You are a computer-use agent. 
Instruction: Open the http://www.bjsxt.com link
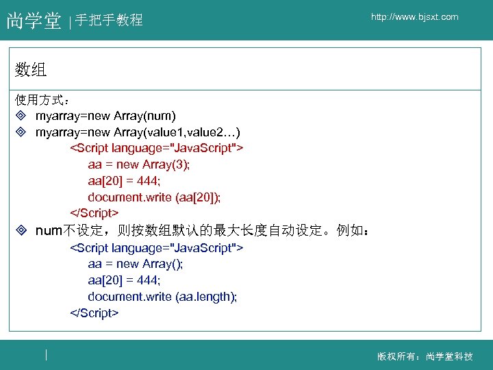click(415, 17)
